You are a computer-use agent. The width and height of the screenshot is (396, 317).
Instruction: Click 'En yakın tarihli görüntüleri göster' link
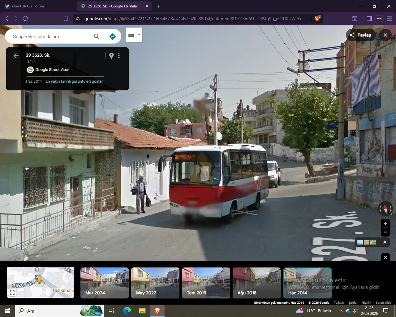(74, 81)
